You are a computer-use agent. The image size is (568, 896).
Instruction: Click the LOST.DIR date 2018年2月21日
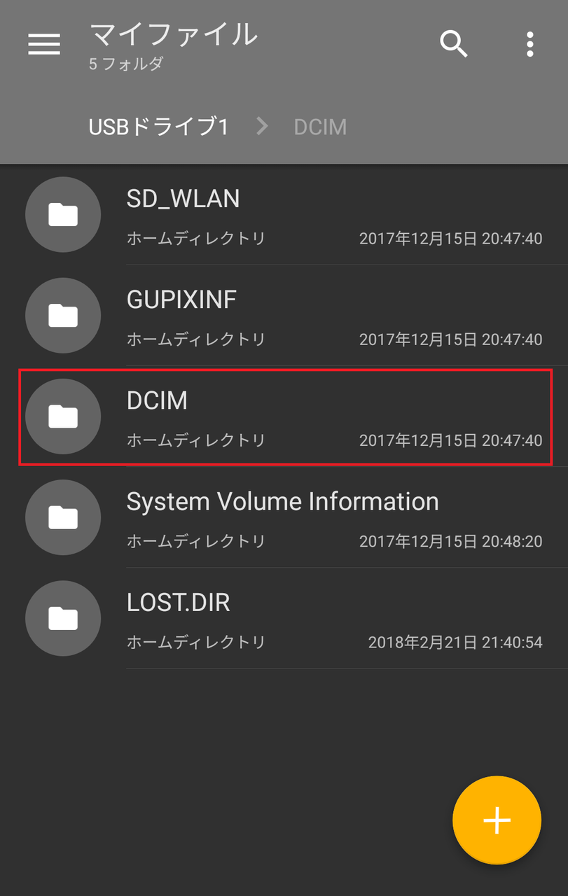[423, 642]
